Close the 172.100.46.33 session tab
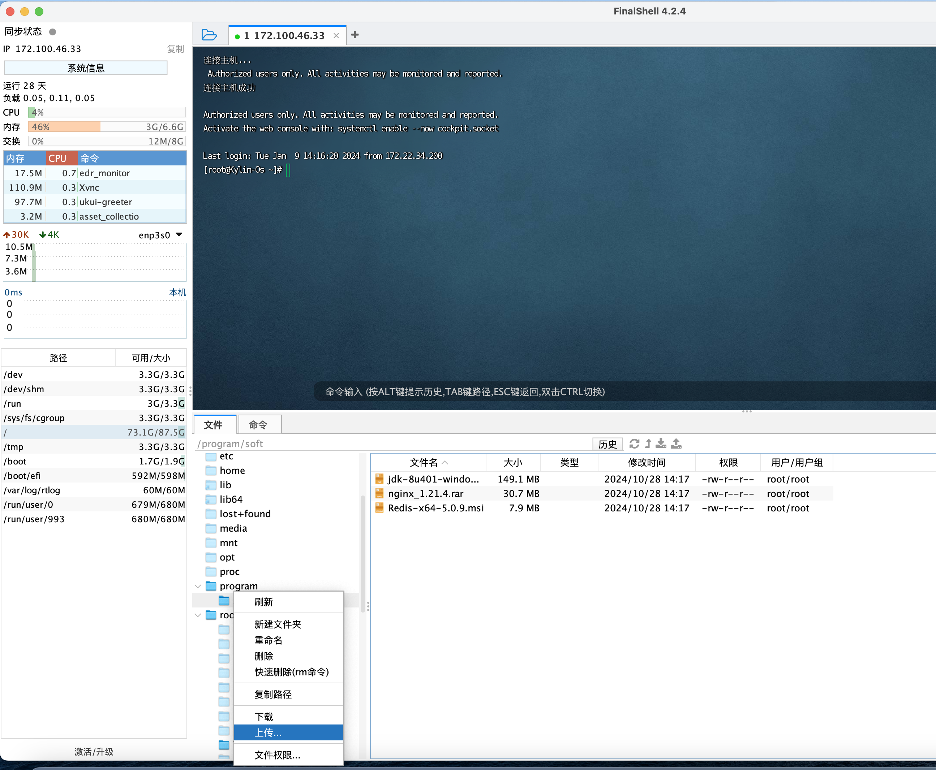 point(336,35)
